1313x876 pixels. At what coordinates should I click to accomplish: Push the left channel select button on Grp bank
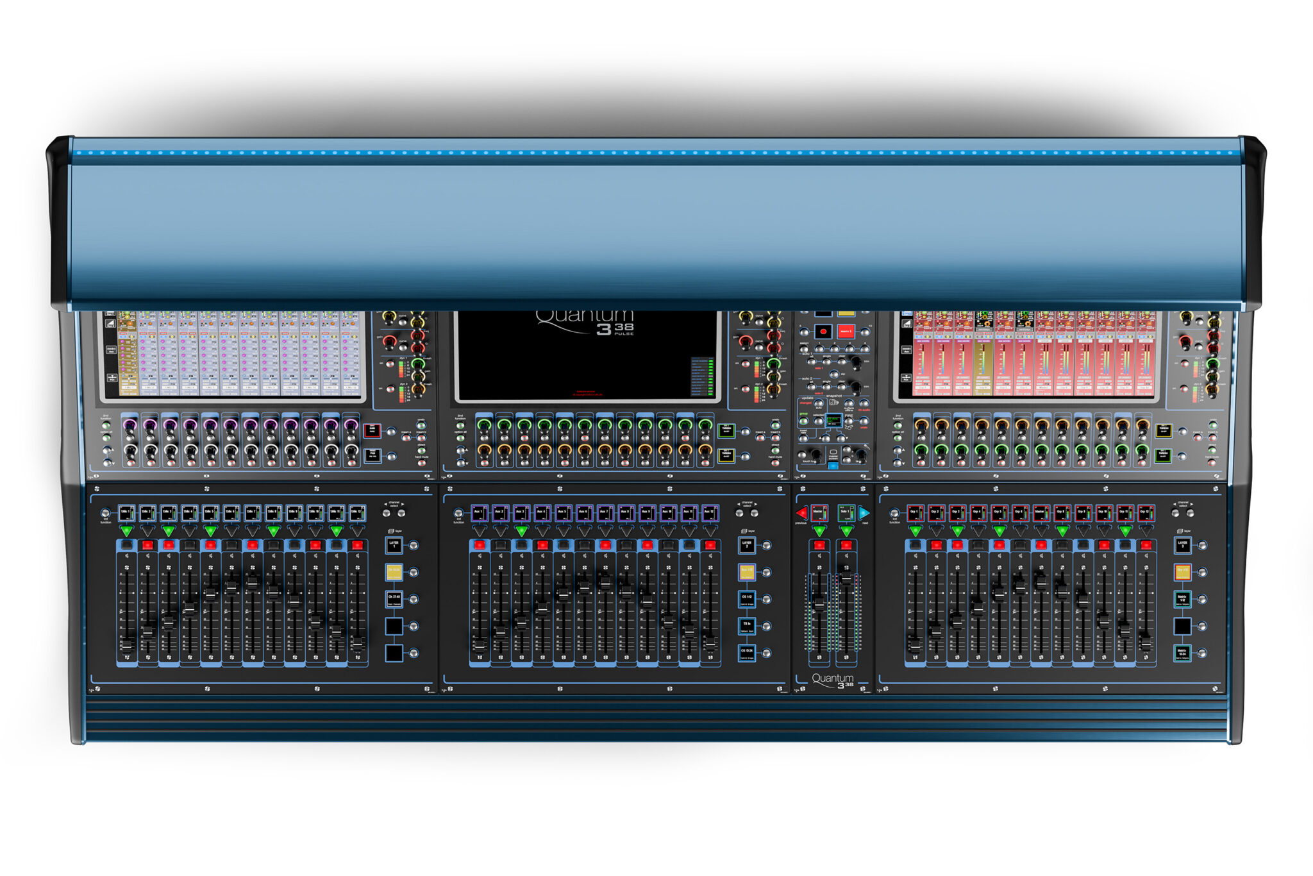[1175, 513]
